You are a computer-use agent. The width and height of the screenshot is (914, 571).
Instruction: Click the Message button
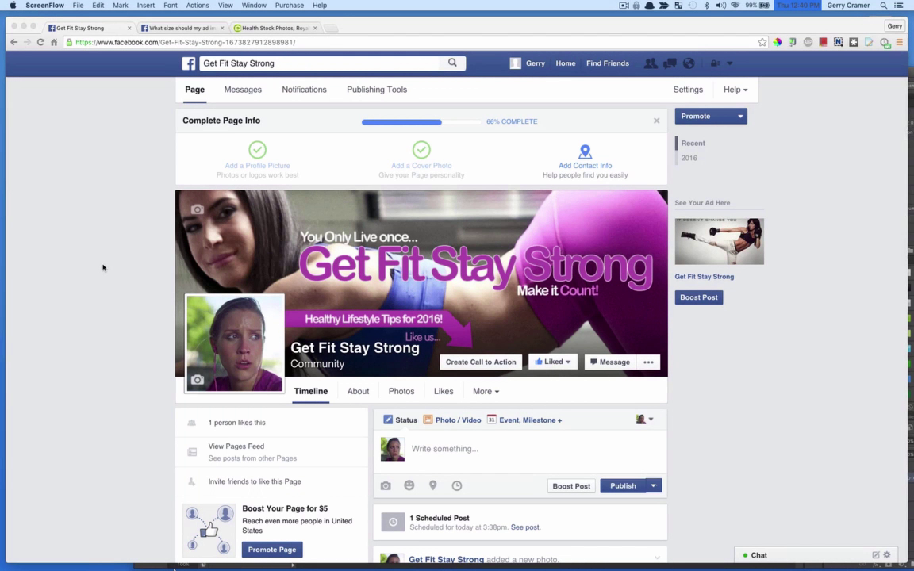(609, 362)
